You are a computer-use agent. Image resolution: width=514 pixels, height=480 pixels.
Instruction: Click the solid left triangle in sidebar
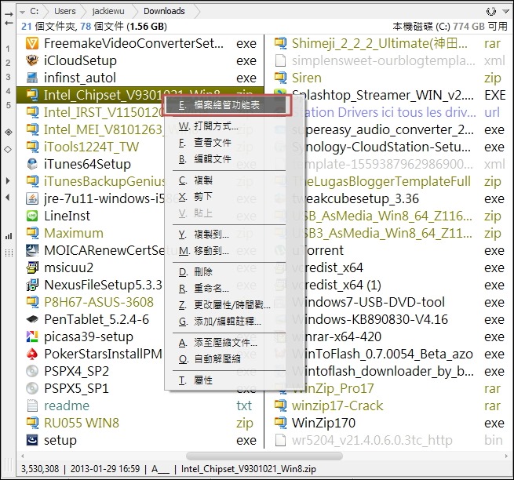pyautogui.click(x=8, y=197)
